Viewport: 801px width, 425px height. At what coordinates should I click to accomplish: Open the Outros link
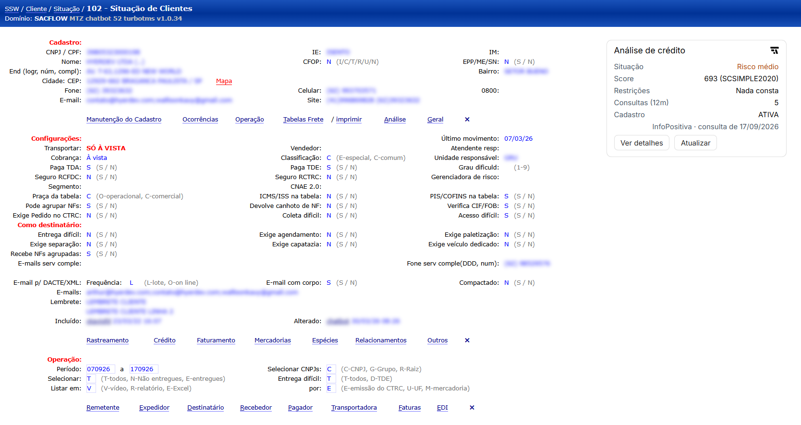437,340
